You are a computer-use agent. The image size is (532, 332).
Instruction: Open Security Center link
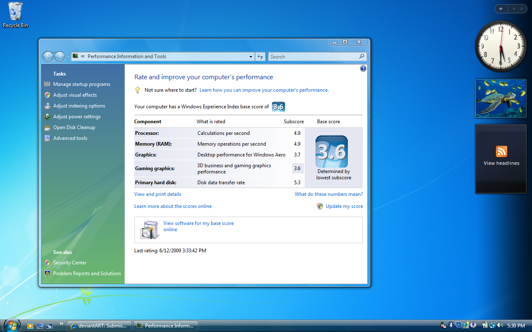pos(70,263)
